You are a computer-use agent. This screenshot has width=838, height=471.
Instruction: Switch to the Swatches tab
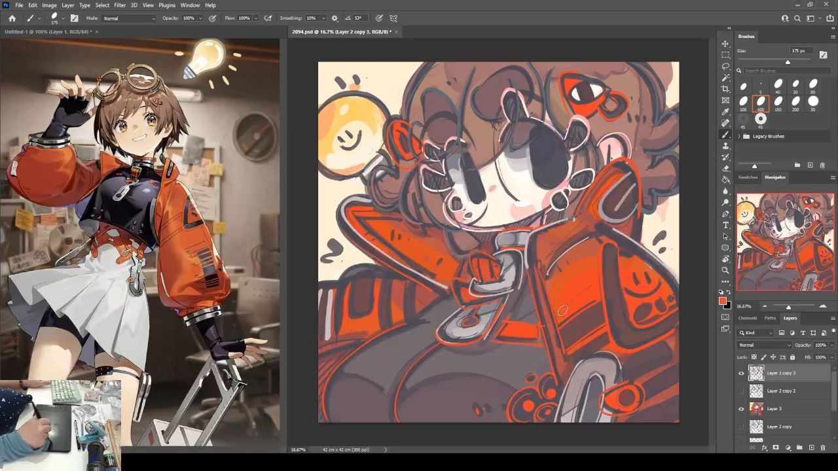click(x=748, y=177)
